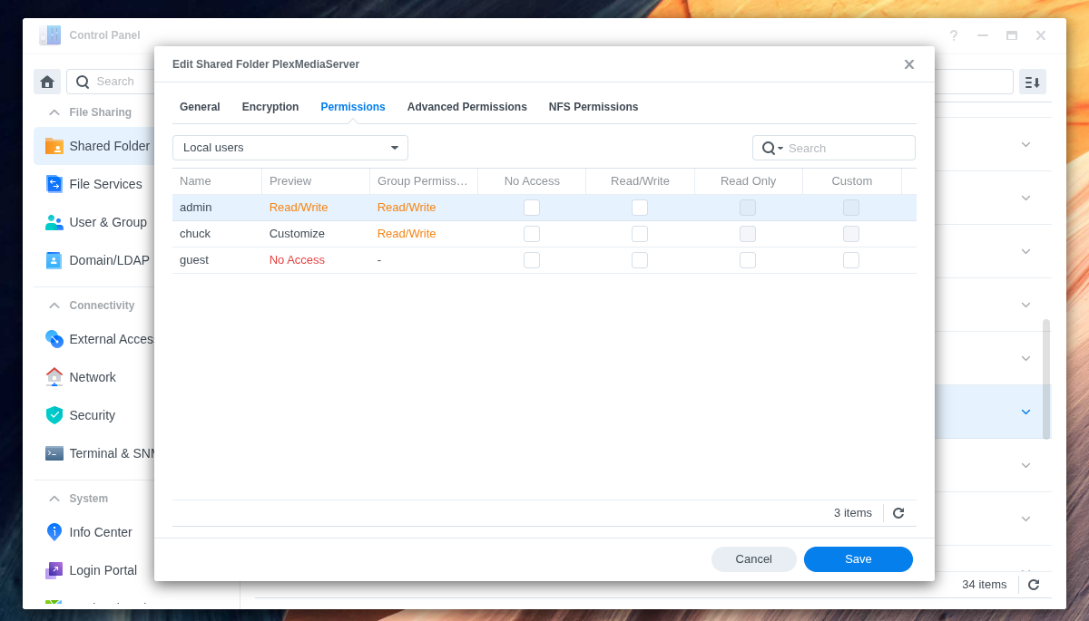
Task: Click the Cancel button
Action: [754, 559]
